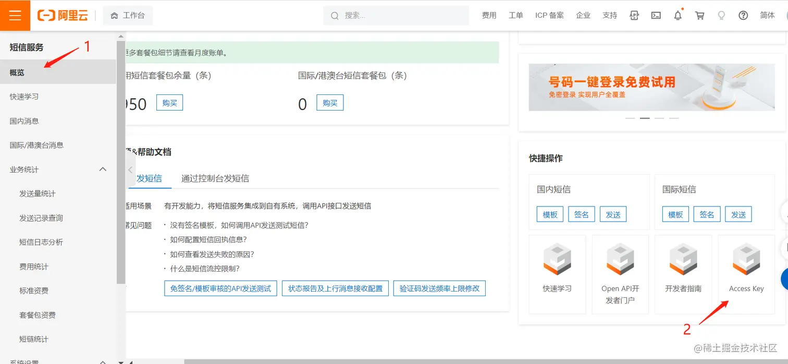
Task: Open the 支持 menu
Action: (610, 16)
